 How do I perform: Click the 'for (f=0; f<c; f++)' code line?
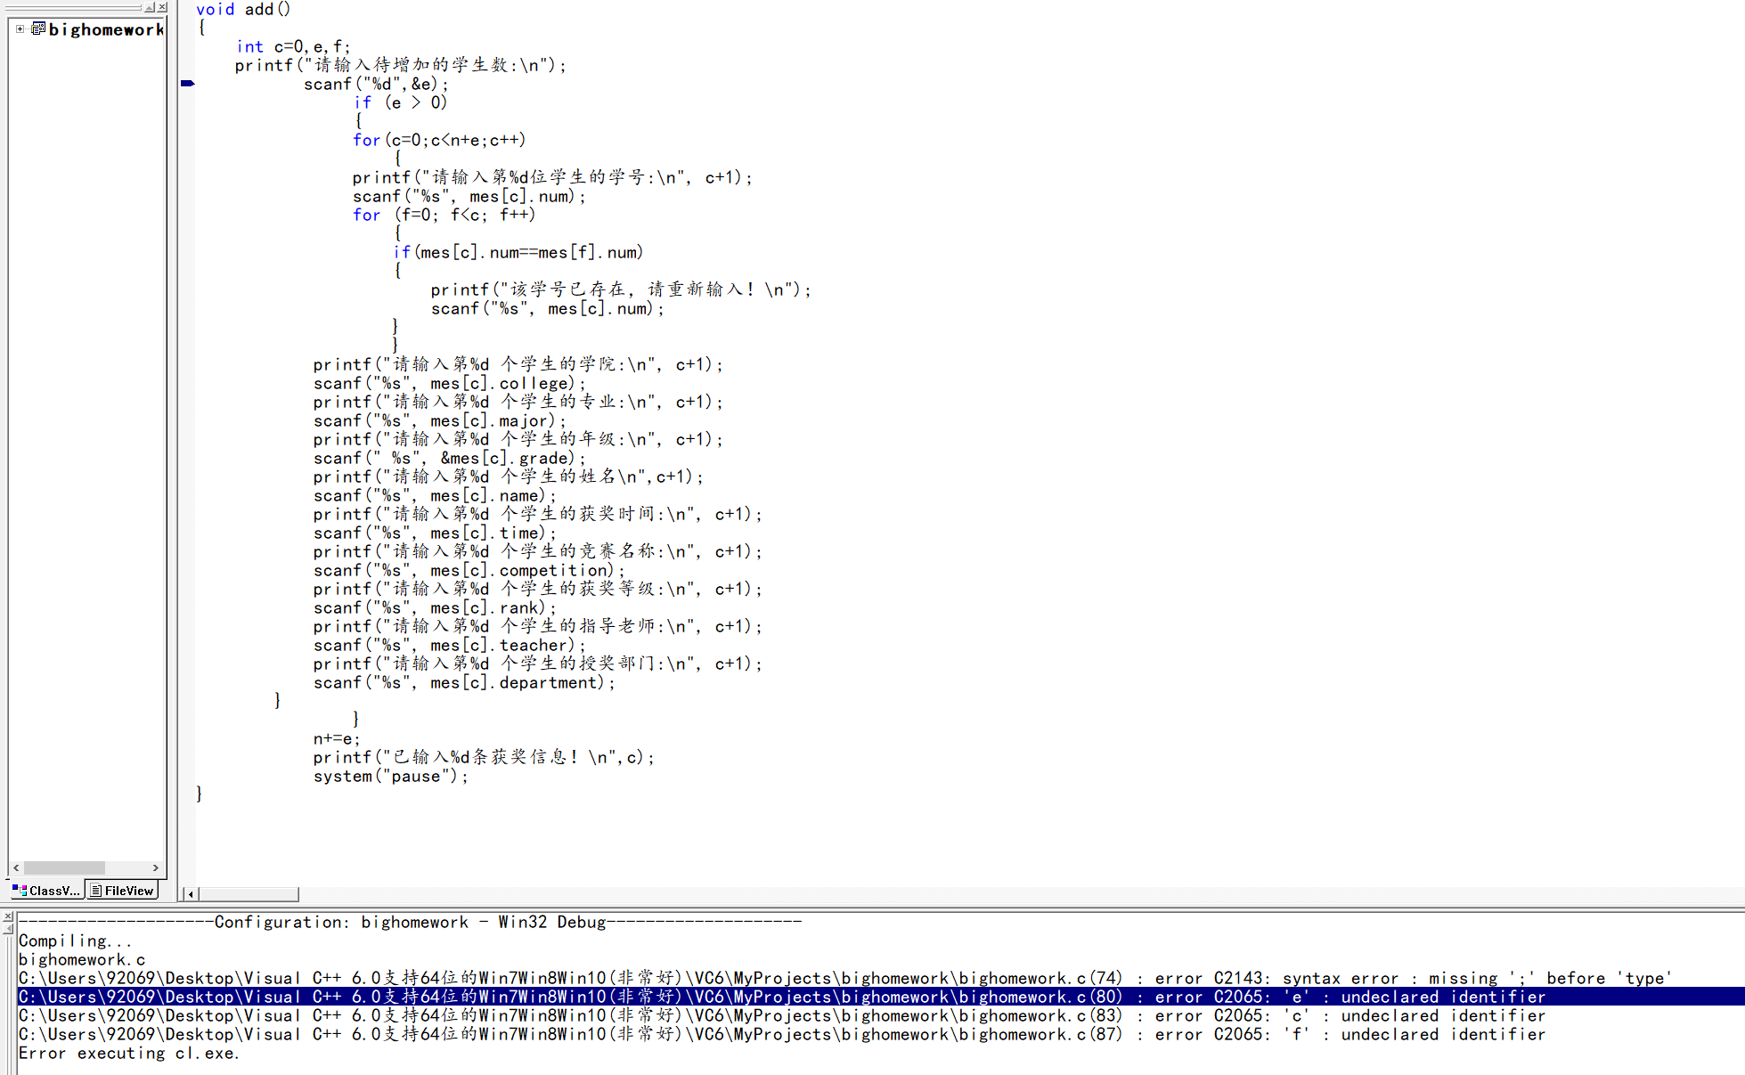444,215
